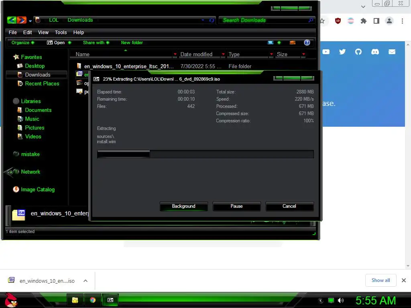Viewport: 411px width, 308px height.
Task: Click the change view icon in Explorer toolbar
Action: click(270, 43)
